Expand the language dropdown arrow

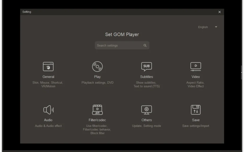(216, 27)
